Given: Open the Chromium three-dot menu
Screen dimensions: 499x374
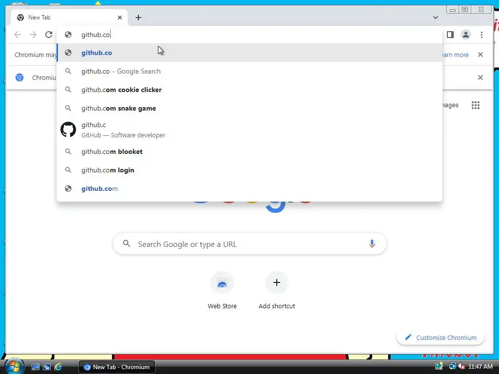Looking at the screenshot, I should (481, 35).
